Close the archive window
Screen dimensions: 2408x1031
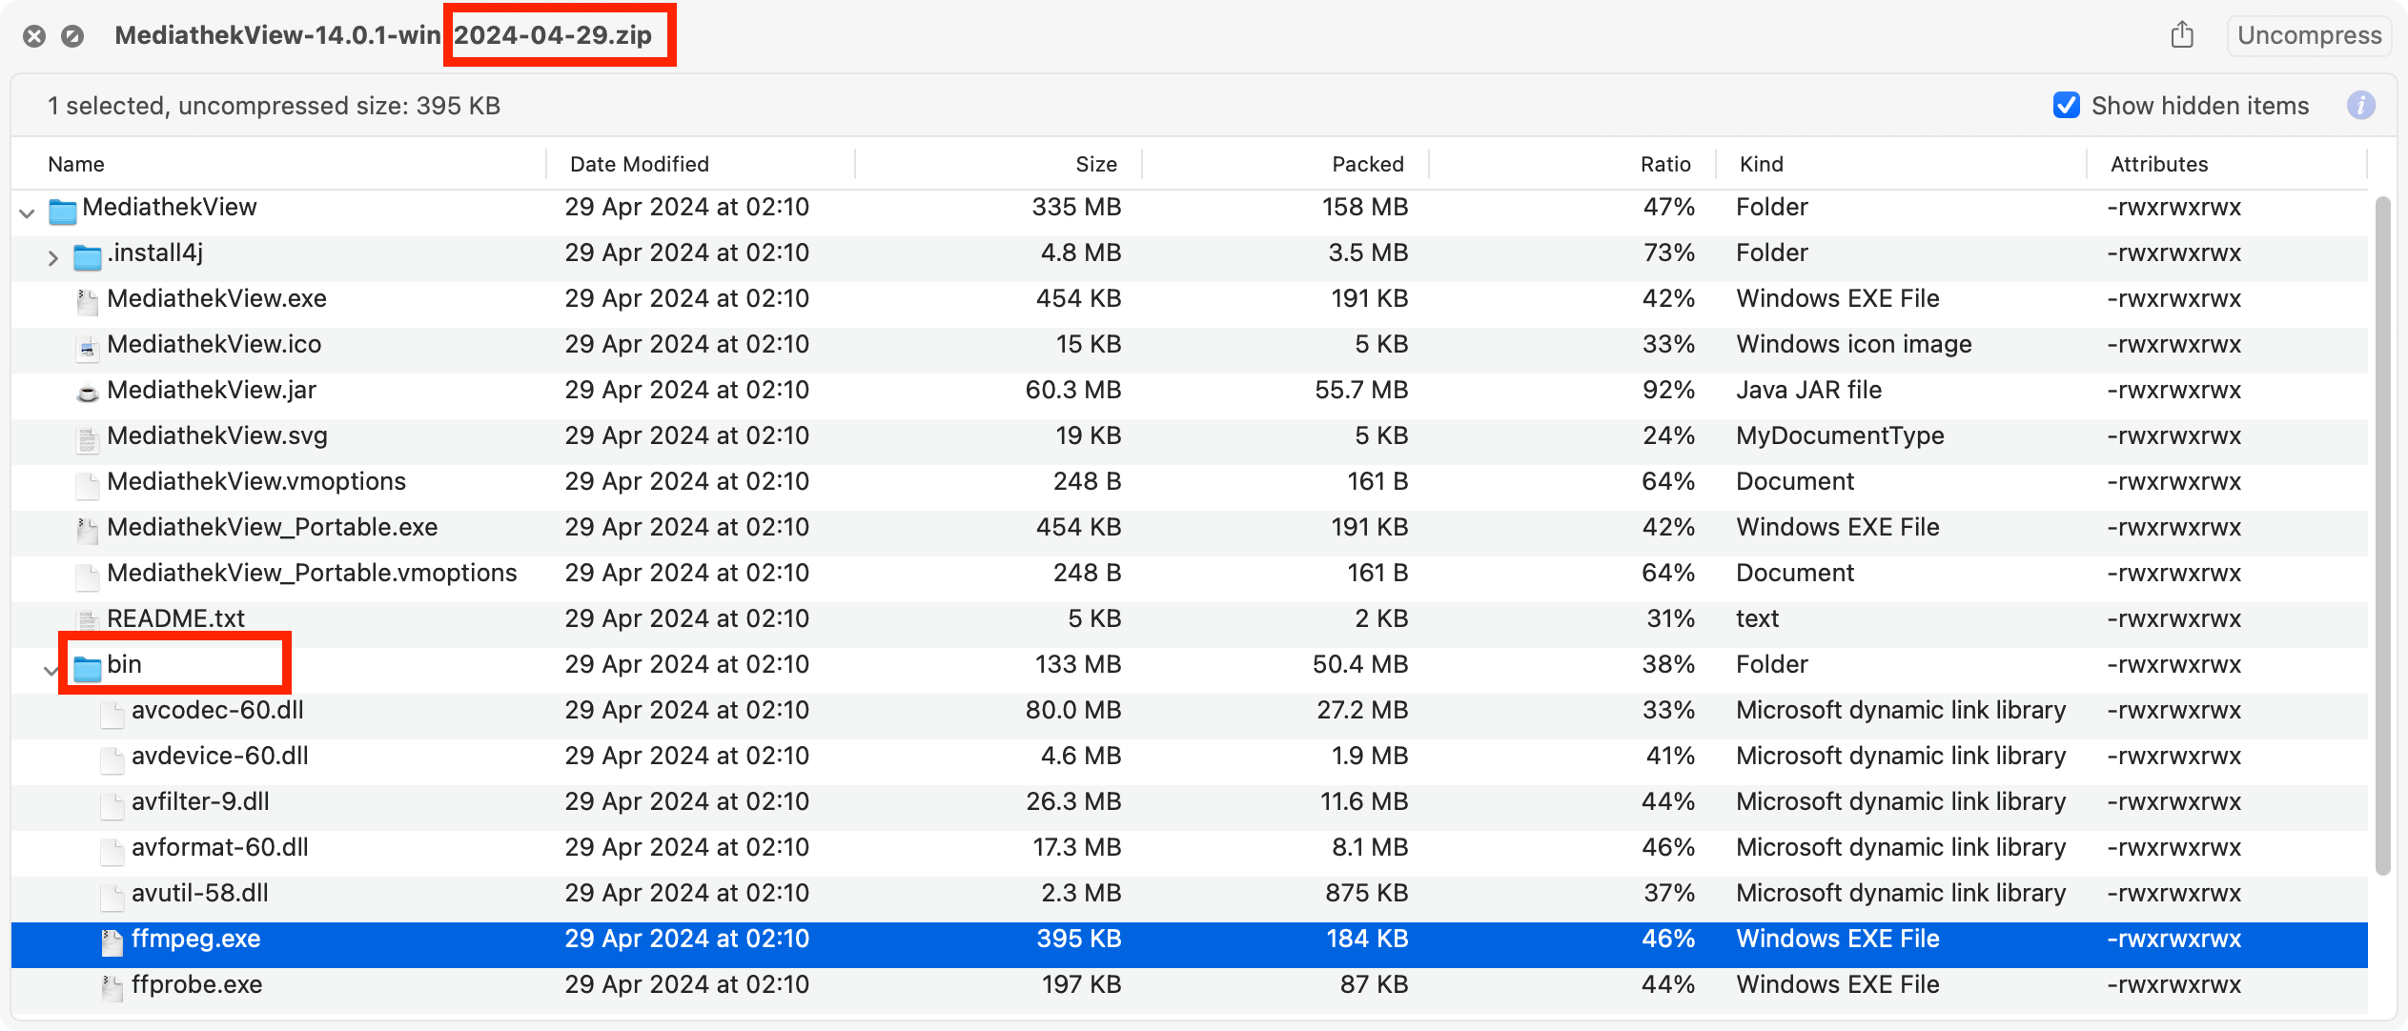coord(34,36)
